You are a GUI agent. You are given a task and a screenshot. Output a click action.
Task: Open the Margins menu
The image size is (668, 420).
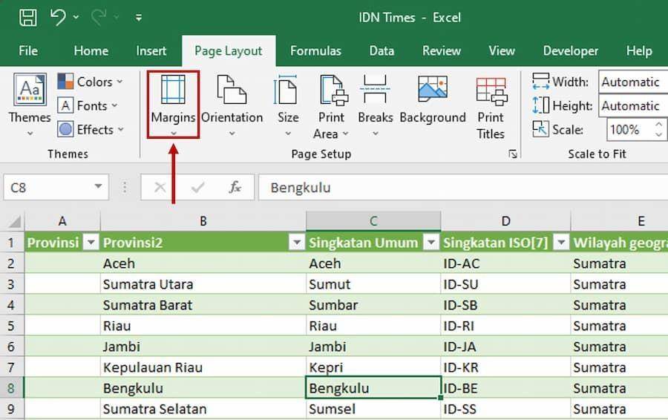[x=173, y=105]
